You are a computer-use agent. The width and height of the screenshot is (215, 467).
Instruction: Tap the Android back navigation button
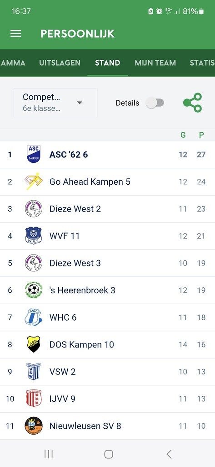[x=169, y=454]
